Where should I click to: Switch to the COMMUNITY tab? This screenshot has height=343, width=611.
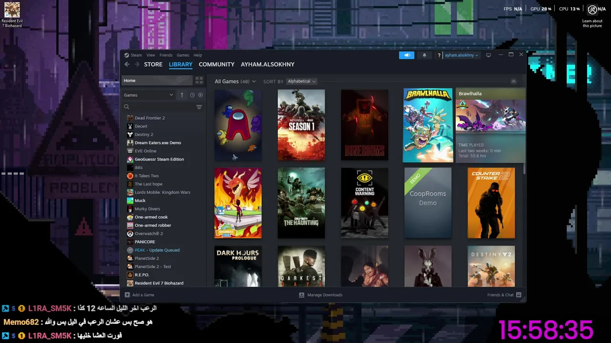(x=217, y=64)
